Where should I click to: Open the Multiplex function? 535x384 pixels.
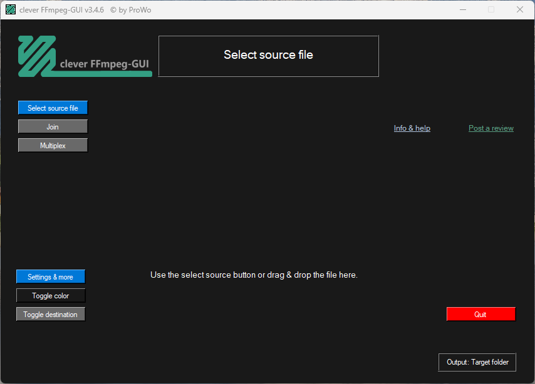click(x=53, y=145)
